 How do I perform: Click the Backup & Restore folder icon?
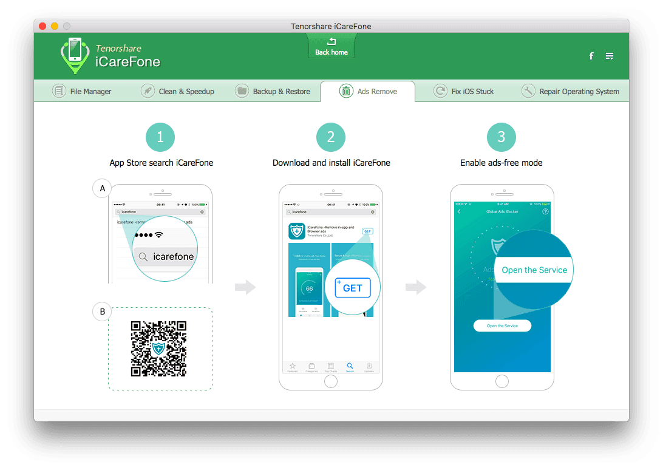tap(242, 91)
